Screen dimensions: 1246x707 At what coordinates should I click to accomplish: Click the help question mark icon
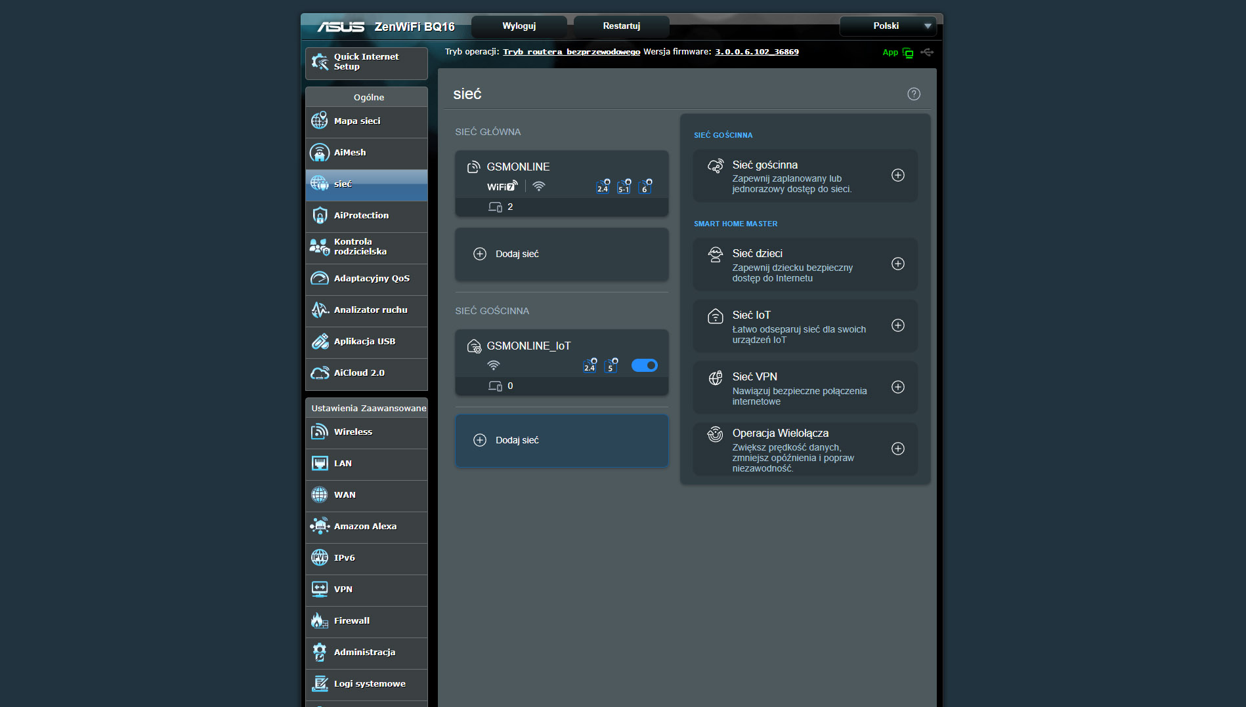pos(914,94)
